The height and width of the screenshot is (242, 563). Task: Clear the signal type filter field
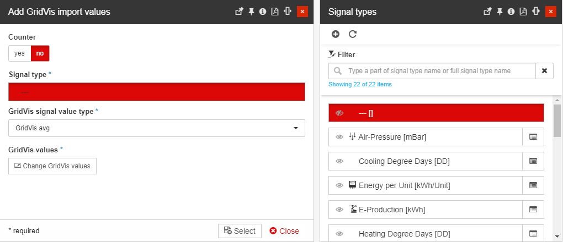pos(544,71)
